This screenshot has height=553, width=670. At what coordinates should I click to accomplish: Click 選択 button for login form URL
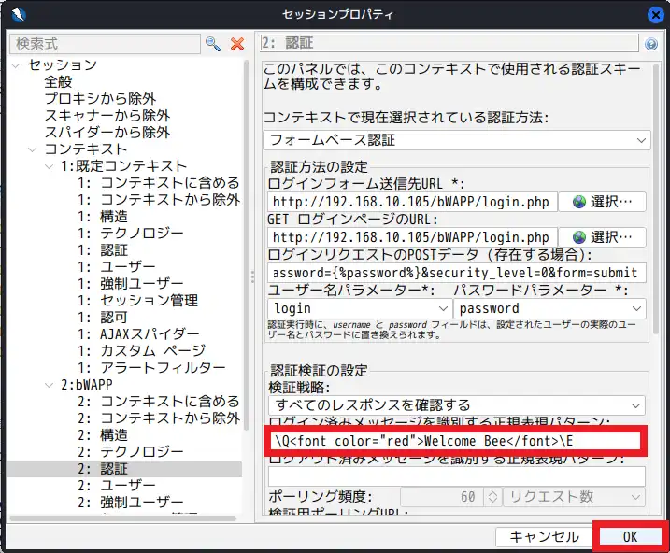(602, 202)
